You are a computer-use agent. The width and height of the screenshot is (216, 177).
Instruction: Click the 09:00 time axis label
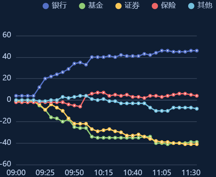pos(16,172)
